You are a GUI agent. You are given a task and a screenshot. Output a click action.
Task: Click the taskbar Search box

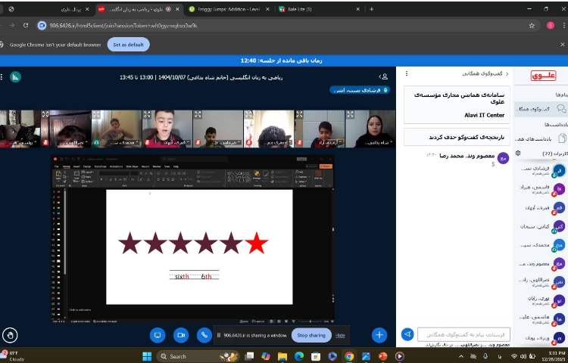[198, 356]
